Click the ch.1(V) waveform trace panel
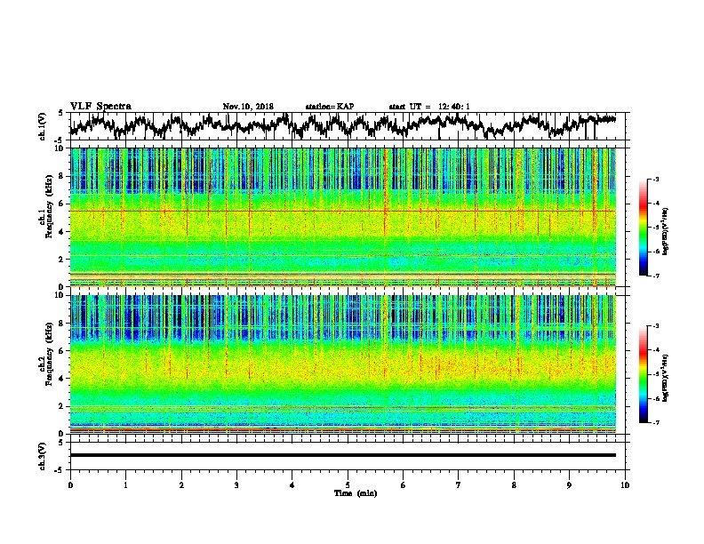704x544 pixels. [x=348, y=126]
